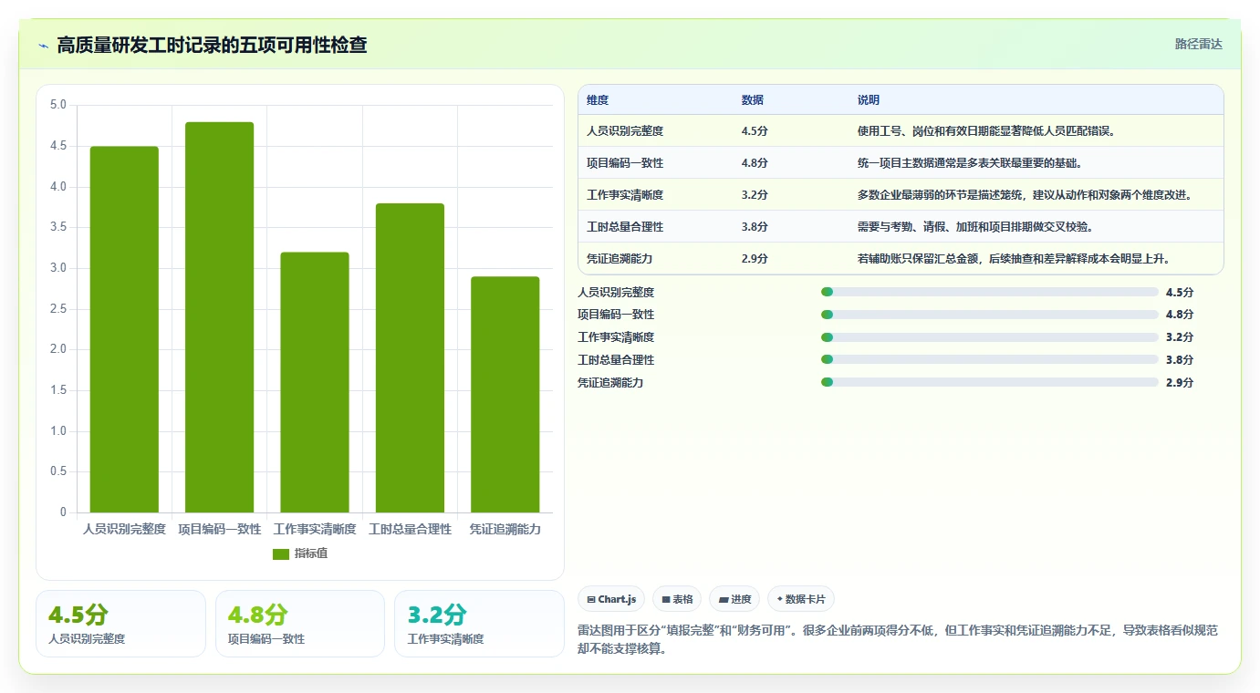Click the description starting 使用工号、岗位
1260x693 pixels.
tap(987, 130)
